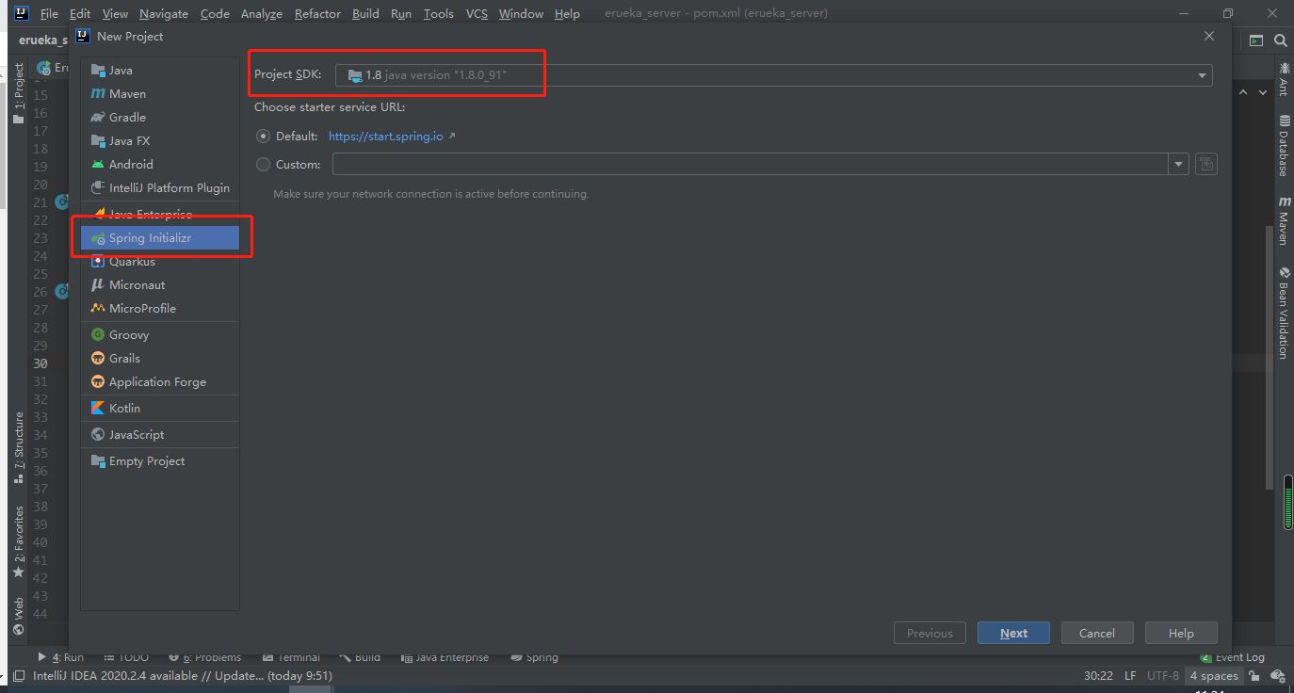Open the Window menu
The width and height of the screenshot is (1294, 693).
521,13
